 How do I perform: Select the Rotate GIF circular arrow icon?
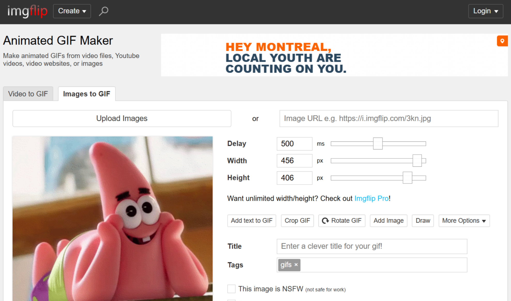click(x=326, y=221)
